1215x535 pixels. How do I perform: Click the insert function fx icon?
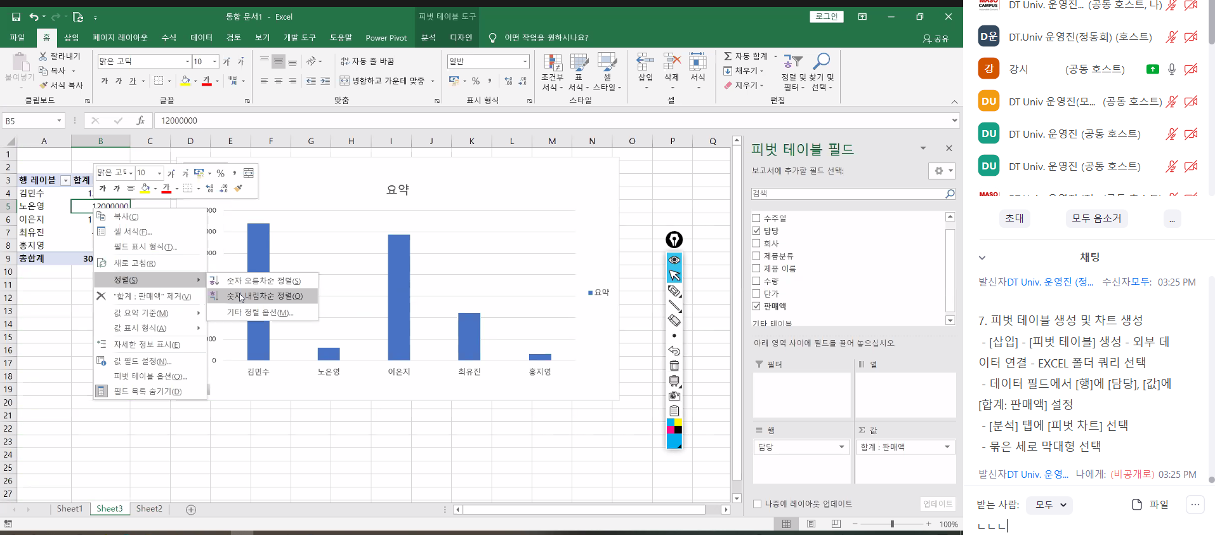[x=140, y=121]
